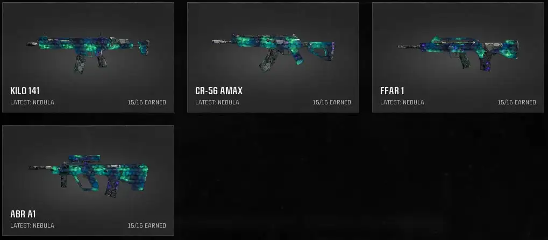Viewport: 548px width, 240px height.
Task: Click 15/15 EARNED on the CR-56 AMAX card
Action: 332,102
